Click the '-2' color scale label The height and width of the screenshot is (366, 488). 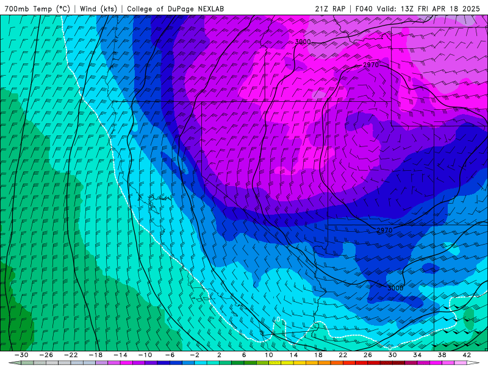[195, 355]
